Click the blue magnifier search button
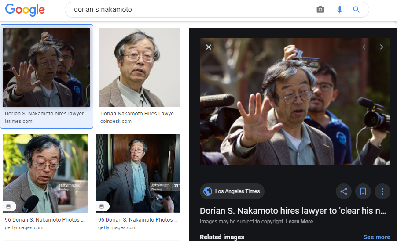This screenshot has width=397, height=241. [x=356, y=10]
